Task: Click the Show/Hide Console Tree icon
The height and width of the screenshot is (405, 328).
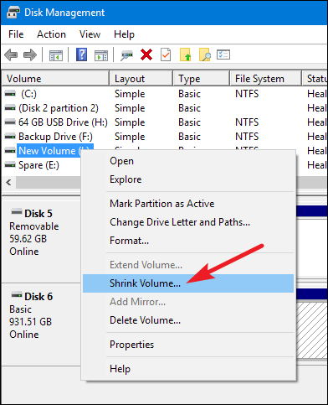Action: 56,55
